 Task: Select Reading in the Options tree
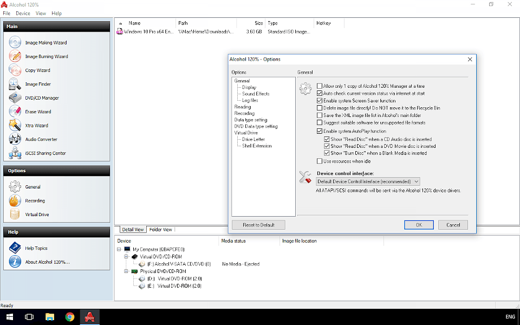point(243,107)
